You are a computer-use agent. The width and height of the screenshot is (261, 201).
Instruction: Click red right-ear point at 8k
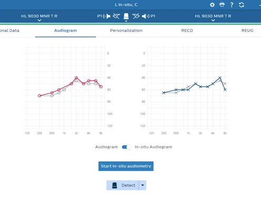coord(101,87)
